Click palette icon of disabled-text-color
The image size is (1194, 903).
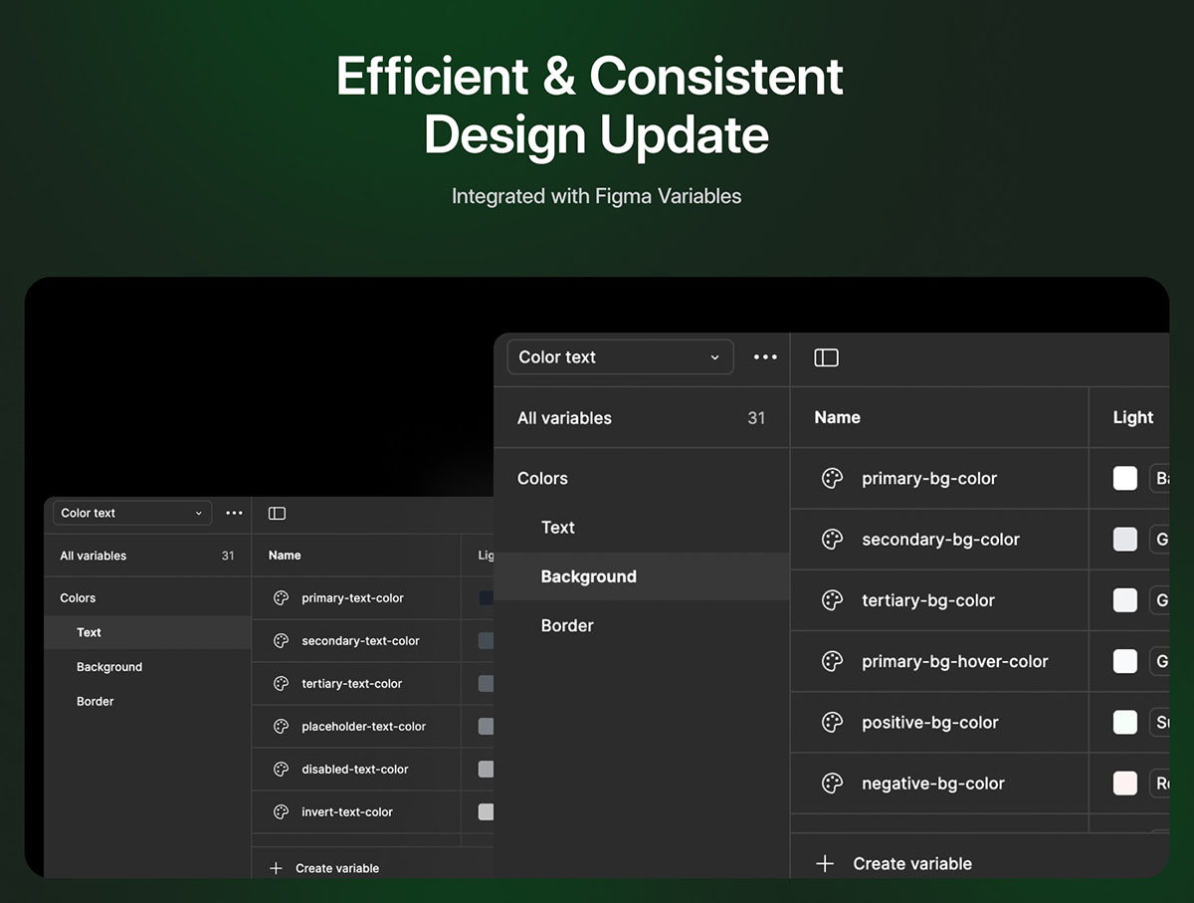[281, 770]
